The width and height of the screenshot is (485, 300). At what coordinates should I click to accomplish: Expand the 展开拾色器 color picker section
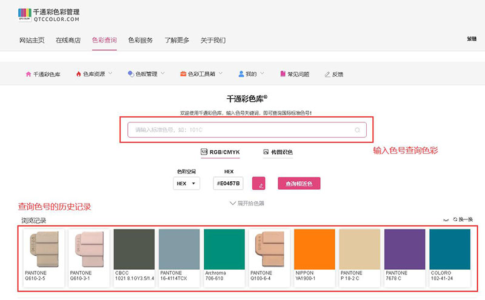247,203
